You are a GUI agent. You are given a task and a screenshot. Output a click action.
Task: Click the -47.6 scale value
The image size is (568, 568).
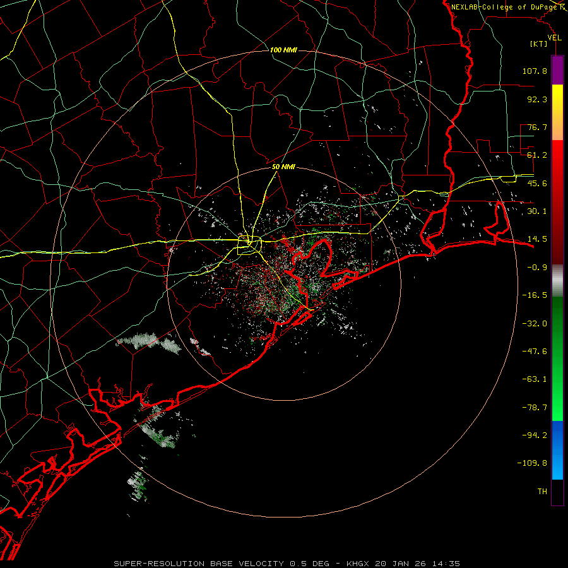click(x=535, y=352)
